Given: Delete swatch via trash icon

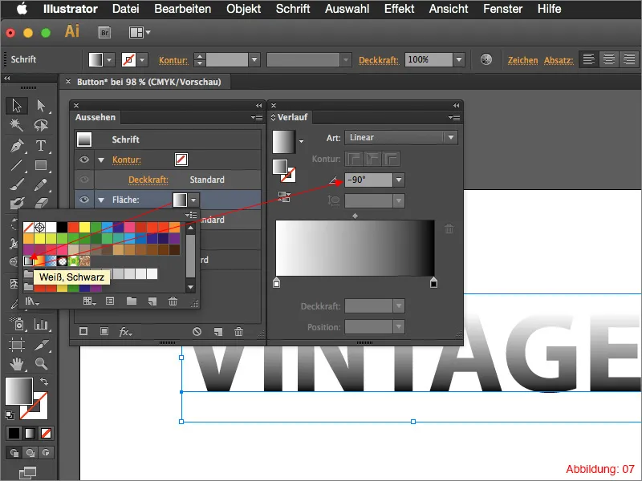Looking at the screenshot, I should (x=173, y=301).
